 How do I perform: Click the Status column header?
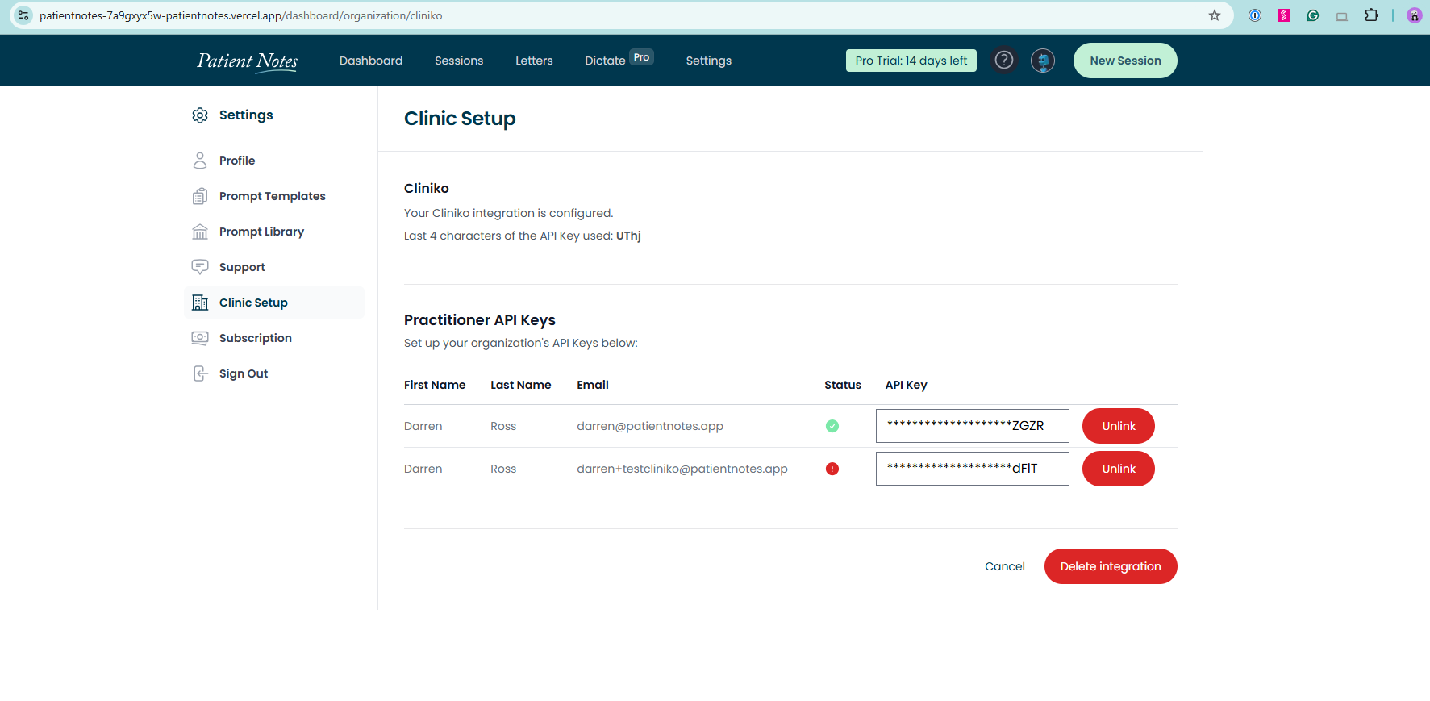(x=843, y=385)
